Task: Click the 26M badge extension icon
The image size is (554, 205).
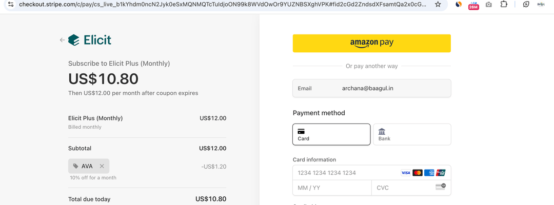Action: (x=473, y=5)
